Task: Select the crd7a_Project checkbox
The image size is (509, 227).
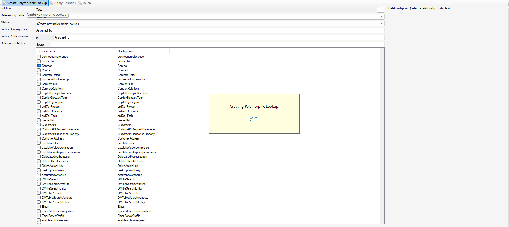Action: tap(39, 107)
